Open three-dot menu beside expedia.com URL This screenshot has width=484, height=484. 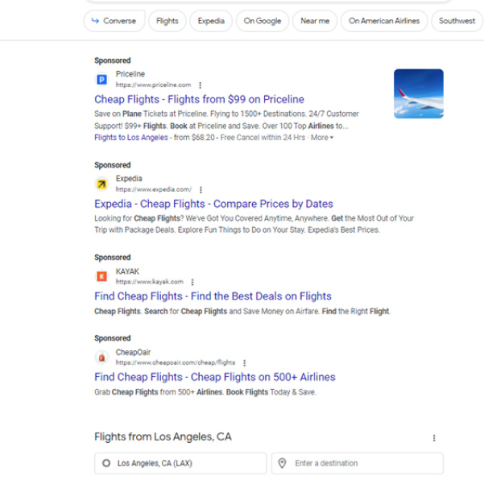201,189
